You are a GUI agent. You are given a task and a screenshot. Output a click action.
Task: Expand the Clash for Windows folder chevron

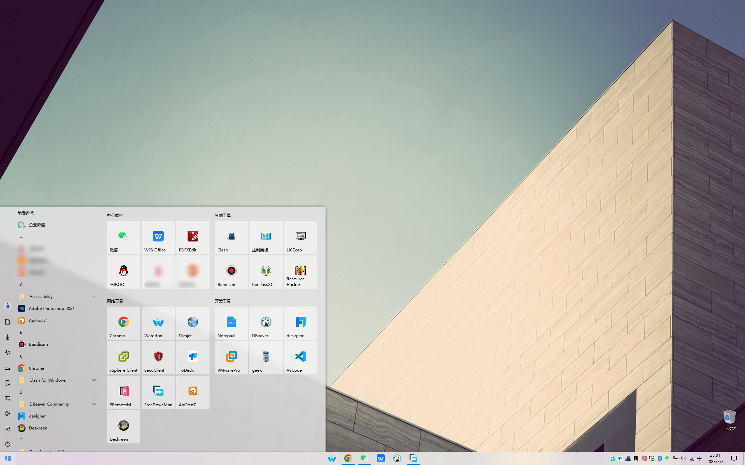coord(94,380)
